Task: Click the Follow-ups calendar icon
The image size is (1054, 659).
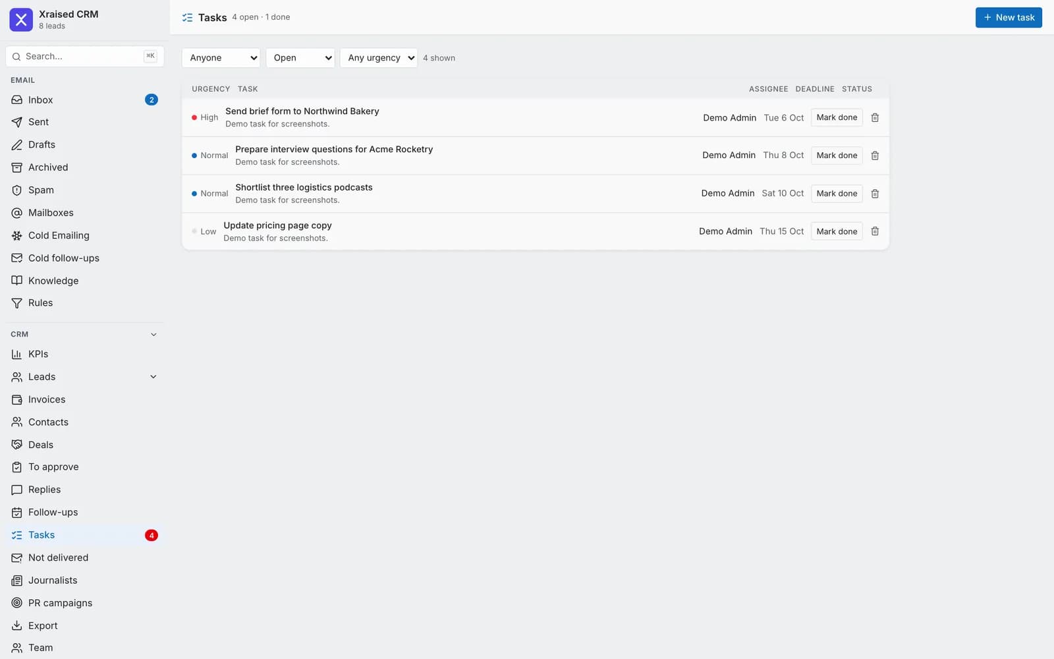Action: click(17, 513)
